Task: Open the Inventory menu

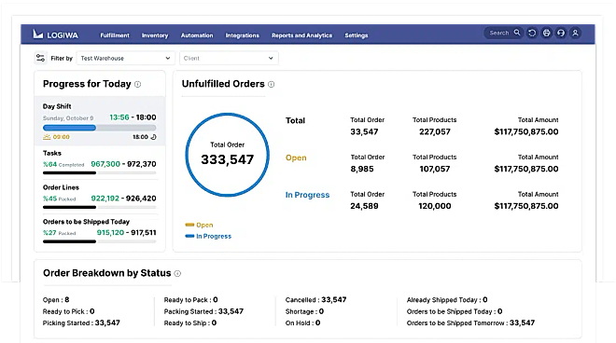Action: tap(155, 35)
